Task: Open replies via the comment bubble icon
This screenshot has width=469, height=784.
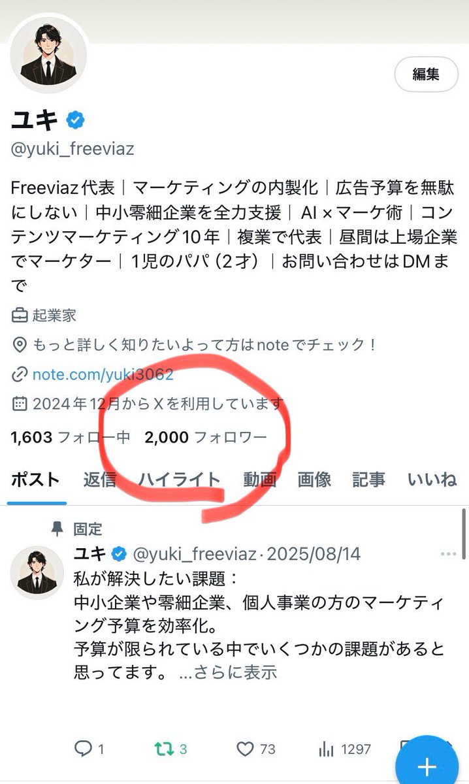Action: click(83, 749)
